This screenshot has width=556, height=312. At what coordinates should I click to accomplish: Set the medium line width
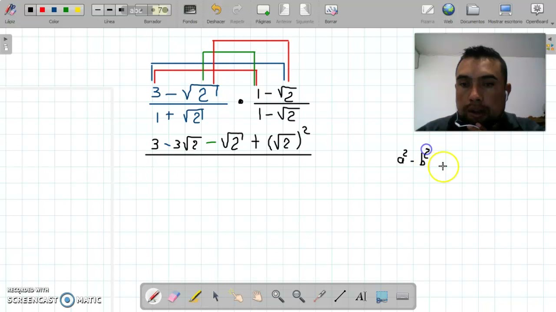pos(109,10)
